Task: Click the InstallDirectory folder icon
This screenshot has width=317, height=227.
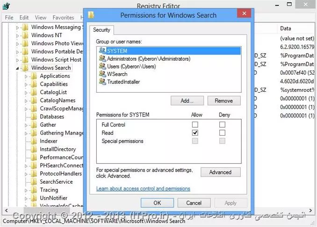Action: (34, 149)
